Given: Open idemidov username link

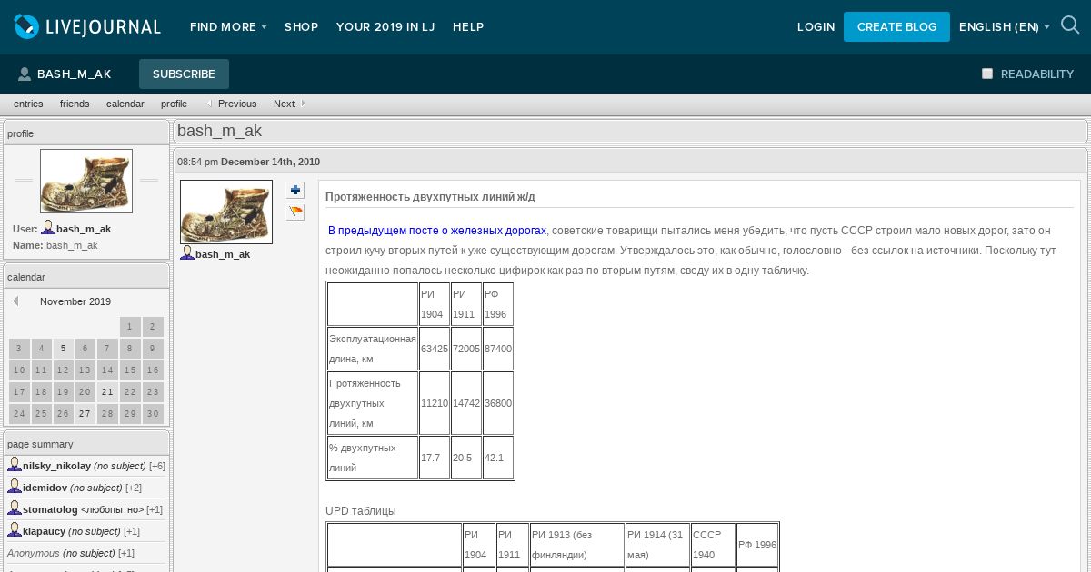Looking at the screenshot, I should point(45,488).
